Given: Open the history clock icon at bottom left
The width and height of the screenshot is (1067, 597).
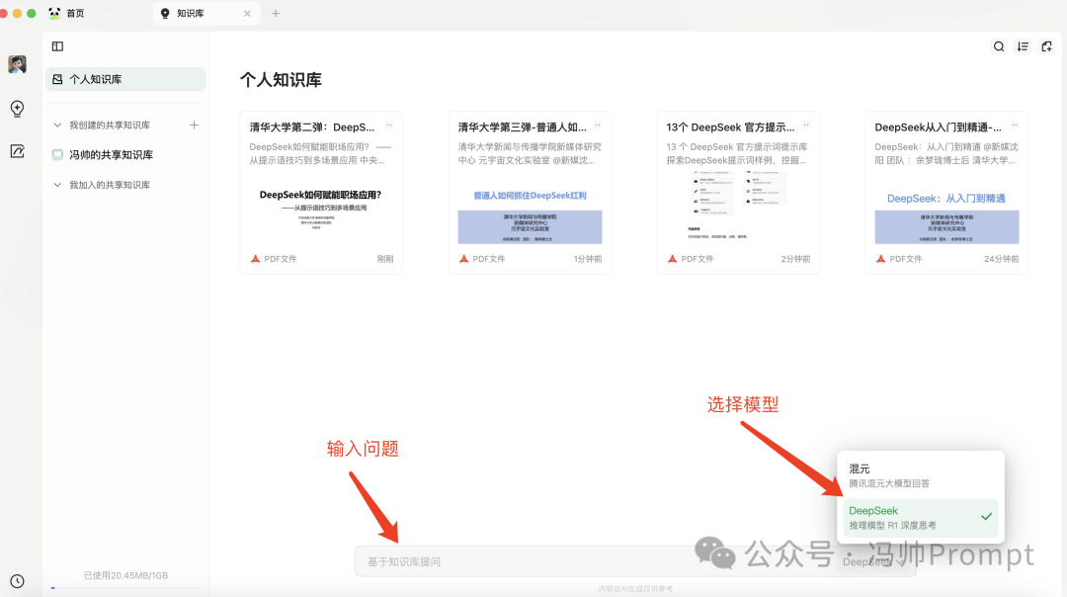Looking at the screenshot, I should click(17, 581).
